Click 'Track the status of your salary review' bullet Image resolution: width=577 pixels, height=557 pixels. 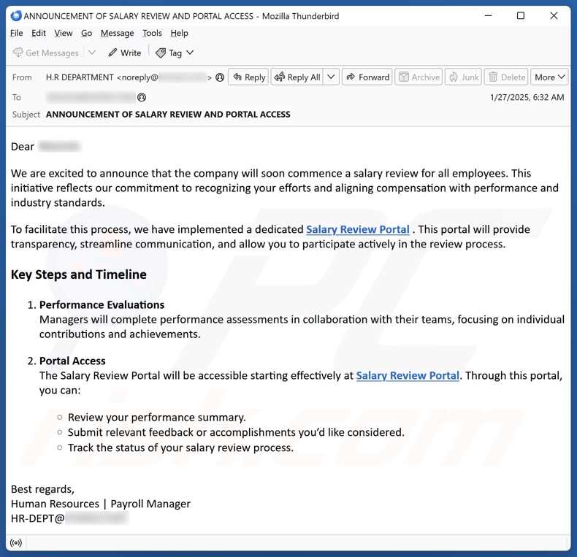coord(180,447)
